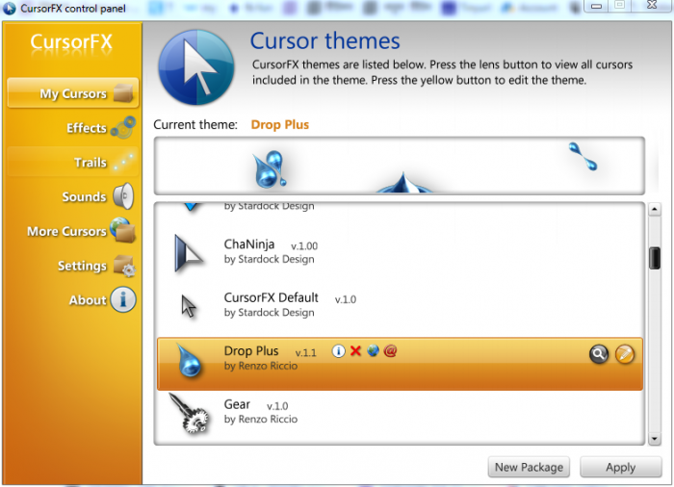Click the Drop Plus info icon
674x487 pixels.
coord(338,351)
